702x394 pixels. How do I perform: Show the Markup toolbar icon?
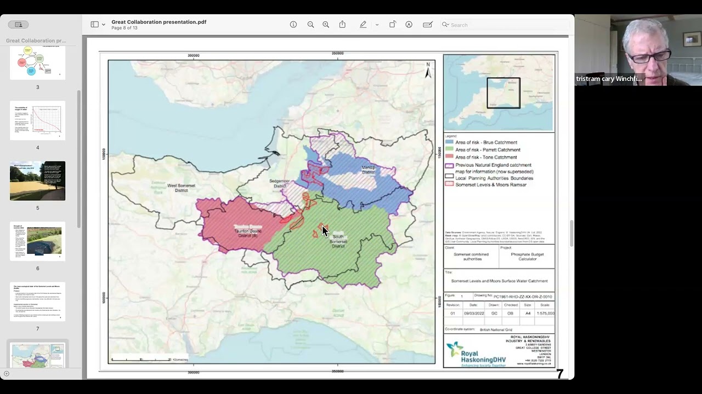pyautogui.click(x=409, y=25)
